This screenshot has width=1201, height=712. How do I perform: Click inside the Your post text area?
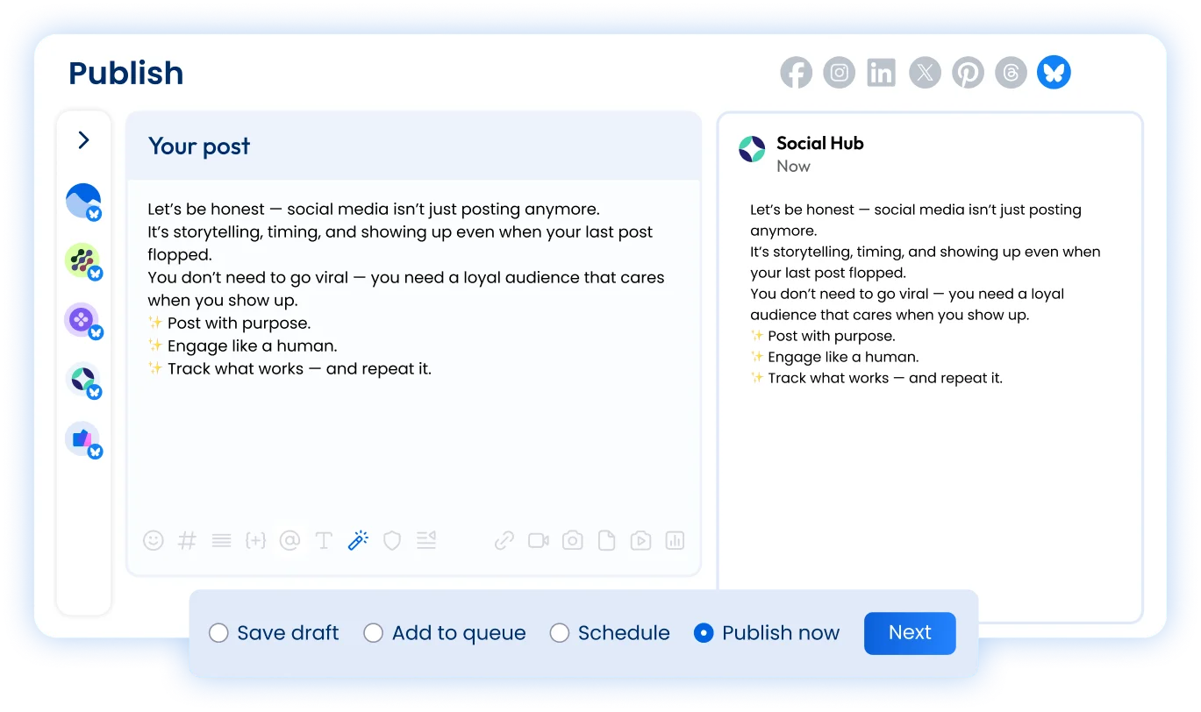pos(412,438)
